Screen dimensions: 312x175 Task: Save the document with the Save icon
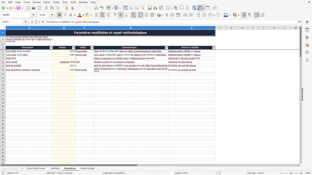[18, 8]
